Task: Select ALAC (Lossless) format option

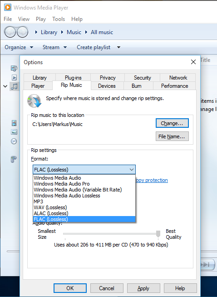Action: pos(84,213)
